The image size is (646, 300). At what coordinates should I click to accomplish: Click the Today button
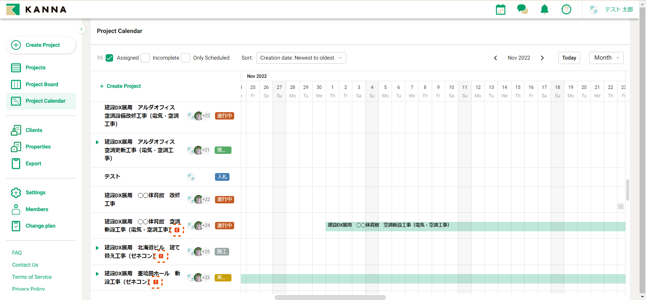[569, 58]
